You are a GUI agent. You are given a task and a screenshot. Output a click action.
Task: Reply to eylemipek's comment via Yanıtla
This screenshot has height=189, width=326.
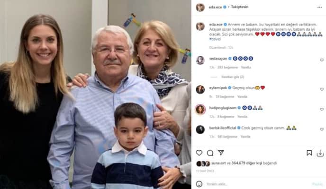pyautogui.click(x=242, y=96)
